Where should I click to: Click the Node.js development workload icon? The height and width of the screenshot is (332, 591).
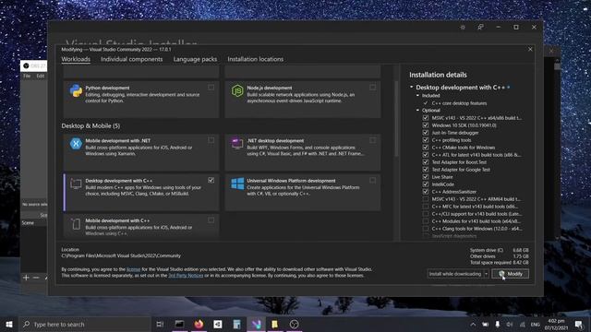click(x=237, y=90)
